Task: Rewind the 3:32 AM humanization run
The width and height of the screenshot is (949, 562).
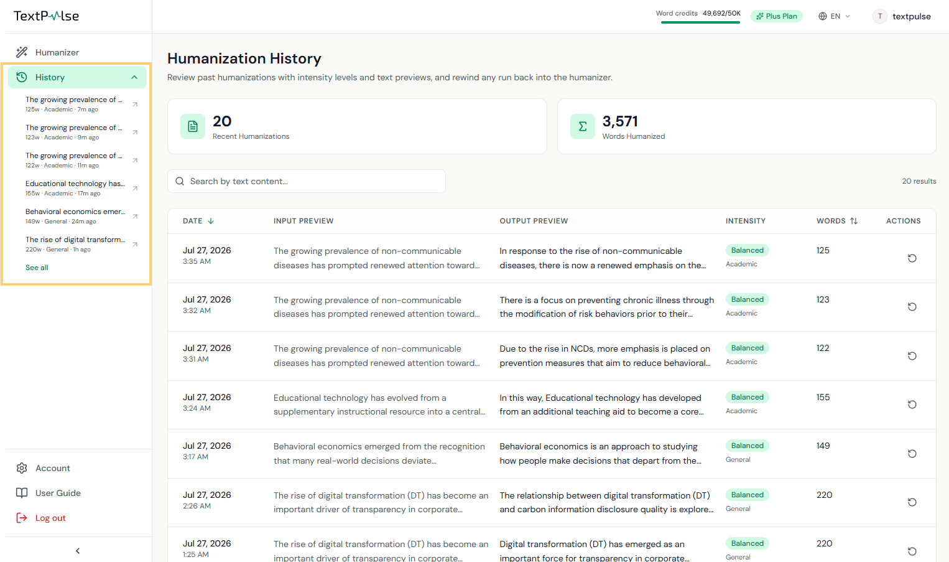Action: [x=912, y=307]
